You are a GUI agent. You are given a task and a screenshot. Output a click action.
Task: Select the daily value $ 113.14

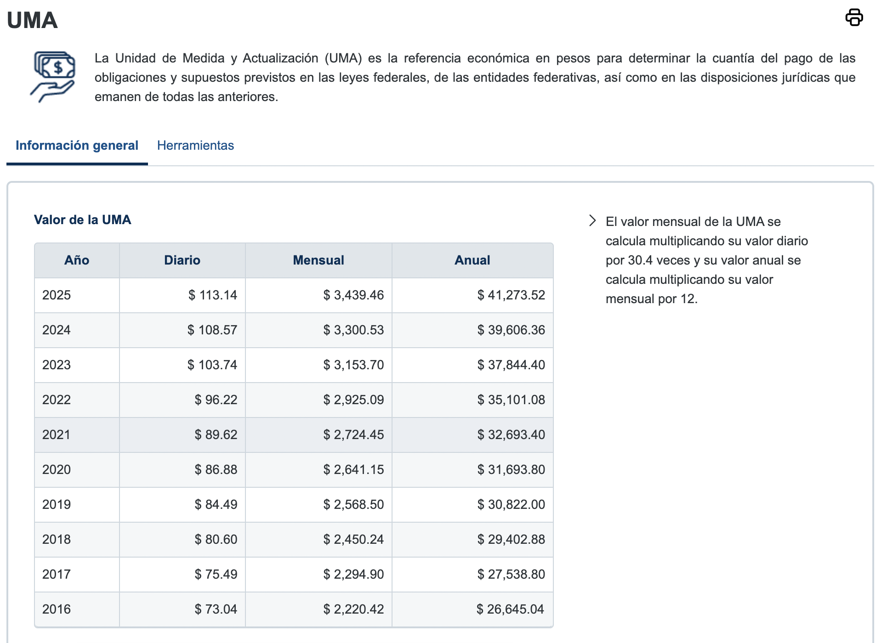point(213,295)
